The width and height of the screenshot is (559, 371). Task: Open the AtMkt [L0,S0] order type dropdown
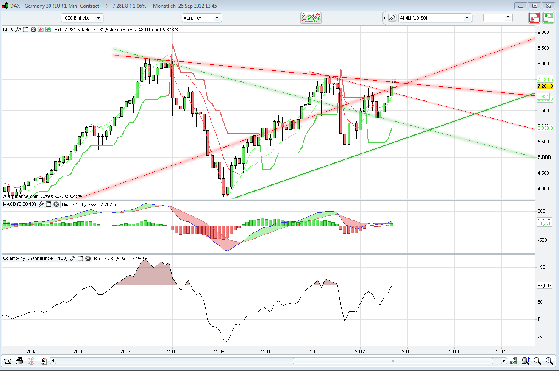[434, 18]
